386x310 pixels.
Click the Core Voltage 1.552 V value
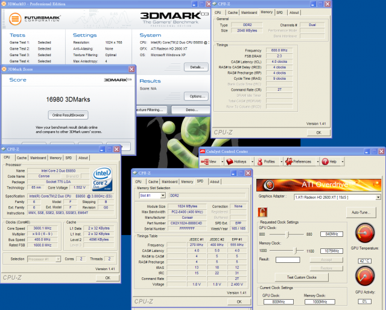pos(80,187)
